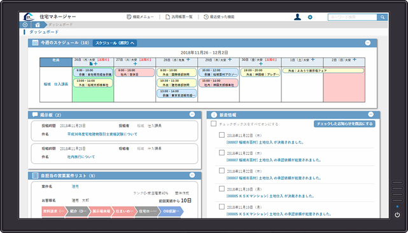Open link [00005 ＫＳＫマンション] 土地仕入 が決裁されました
This screenshot has height=233, width=408.
[x=270, y=196]
